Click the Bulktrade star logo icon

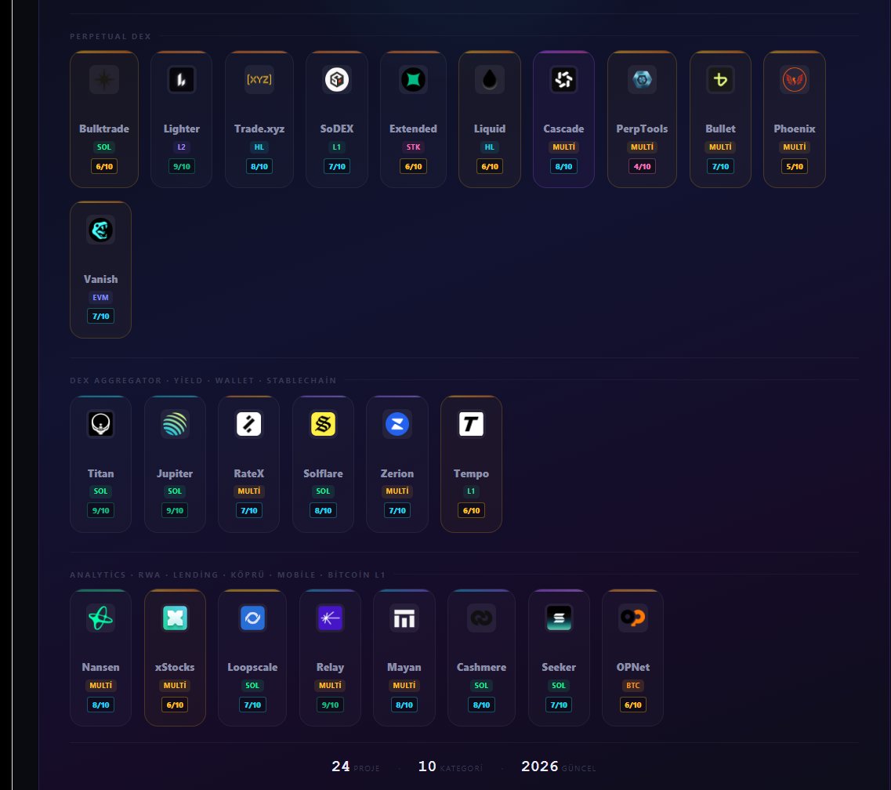tap(104, 80)
